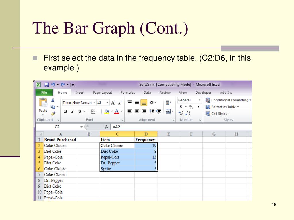
Task: Switch to the Add-Ins tab
Action: 226,93
